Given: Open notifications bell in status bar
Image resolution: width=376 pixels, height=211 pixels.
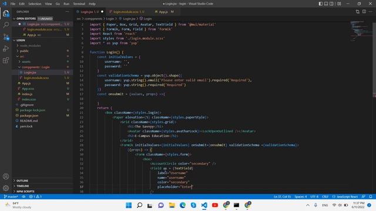Looking at the screenshot, I should 371,197.
